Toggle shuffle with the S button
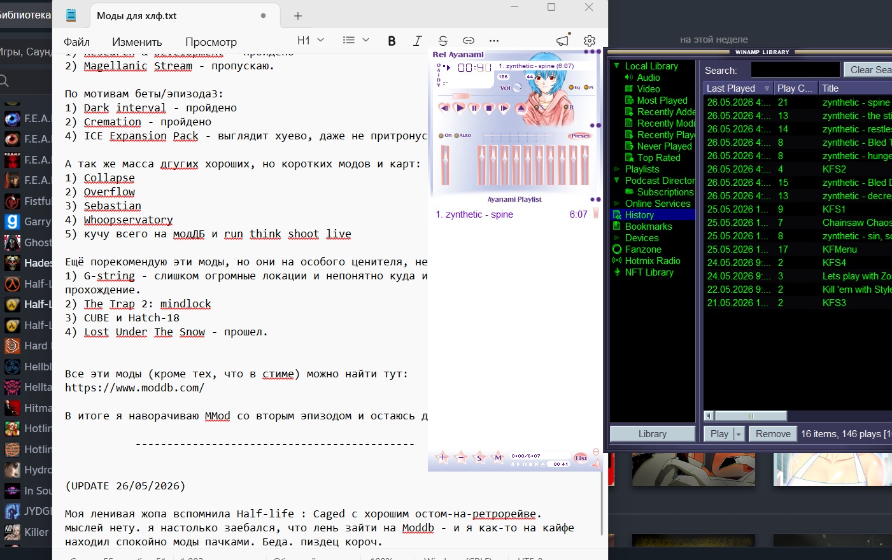Image resolution: width=892 pixels, height=560 pixels. (x=541, y=108)
